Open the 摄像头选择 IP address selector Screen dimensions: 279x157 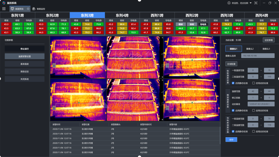[258, 56]
